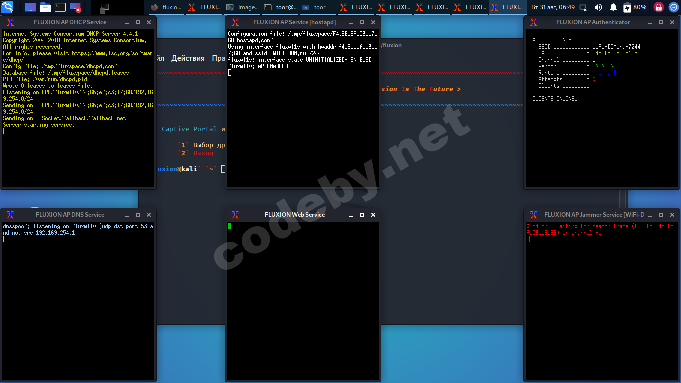The height and width of the screenshot is (383, 681).
Task: Click the "fluxwl1v: AP-ENABLED" line in hostapd
Action: (258, 66)
